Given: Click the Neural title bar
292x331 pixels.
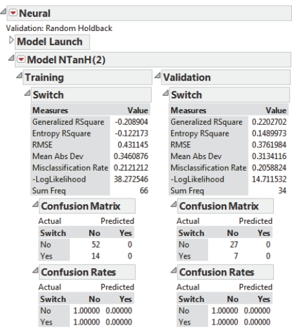Looking at the screenshot, I should pos(149,13).
